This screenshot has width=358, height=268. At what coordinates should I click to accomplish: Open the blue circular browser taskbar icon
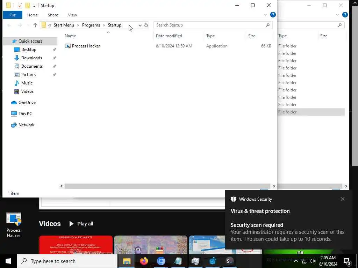point(161,261)
